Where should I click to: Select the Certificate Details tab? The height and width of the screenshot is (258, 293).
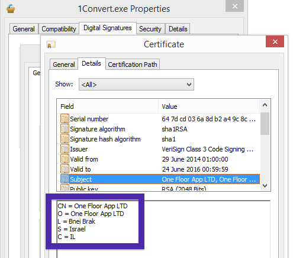pos(92,63)
